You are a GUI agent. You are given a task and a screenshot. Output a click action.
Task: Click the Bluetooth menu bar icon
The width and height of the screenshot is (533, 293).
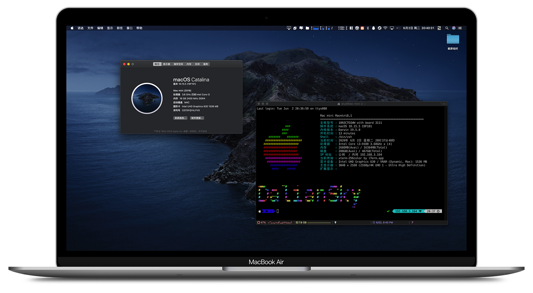click(368, 28)
